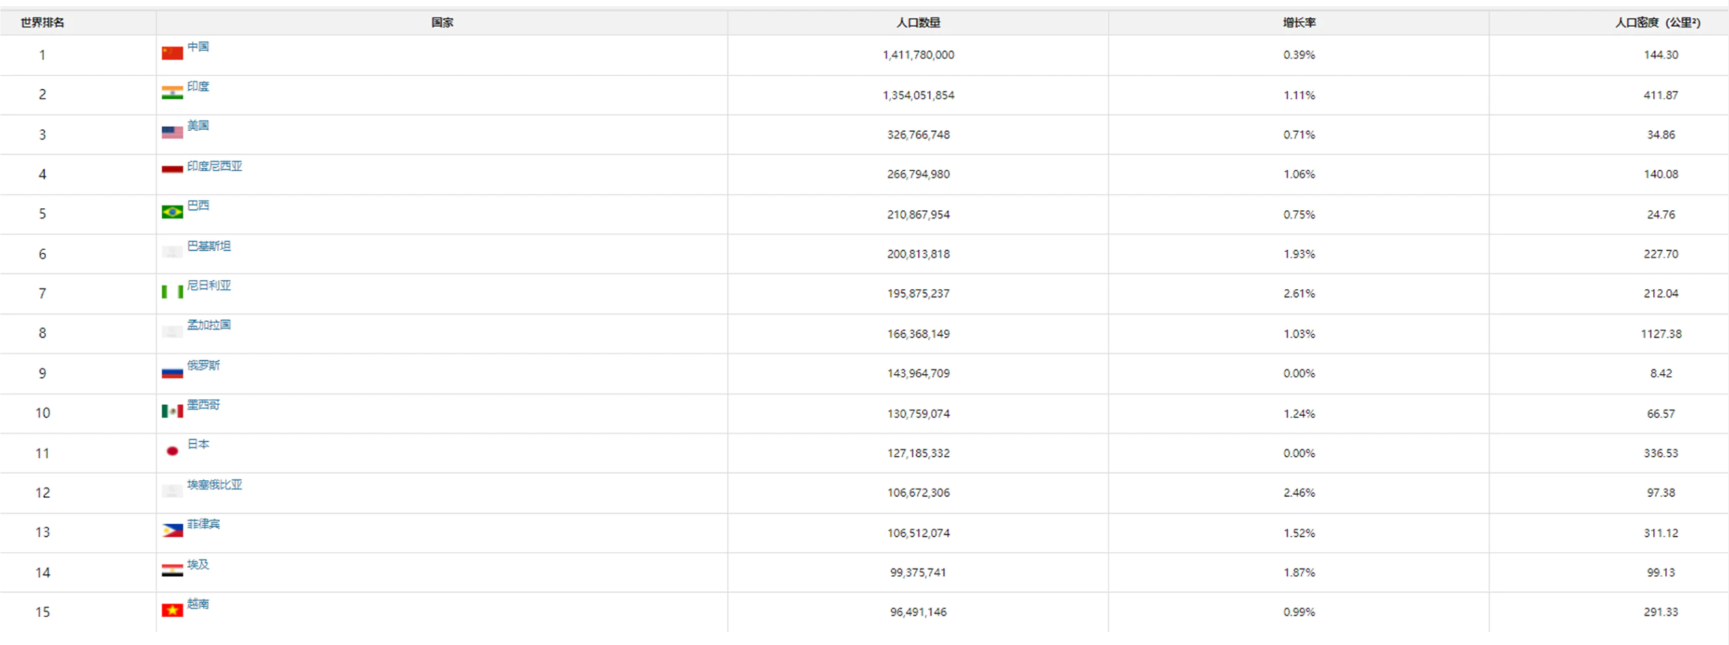The width and height of the screenshot is (1729, 645).
Task: Click the Russia flag icon
Action: pyautogui.click(x=172, y=372)
